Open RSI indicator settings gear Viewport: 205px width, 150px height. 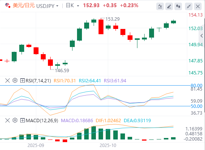point(15,80)
